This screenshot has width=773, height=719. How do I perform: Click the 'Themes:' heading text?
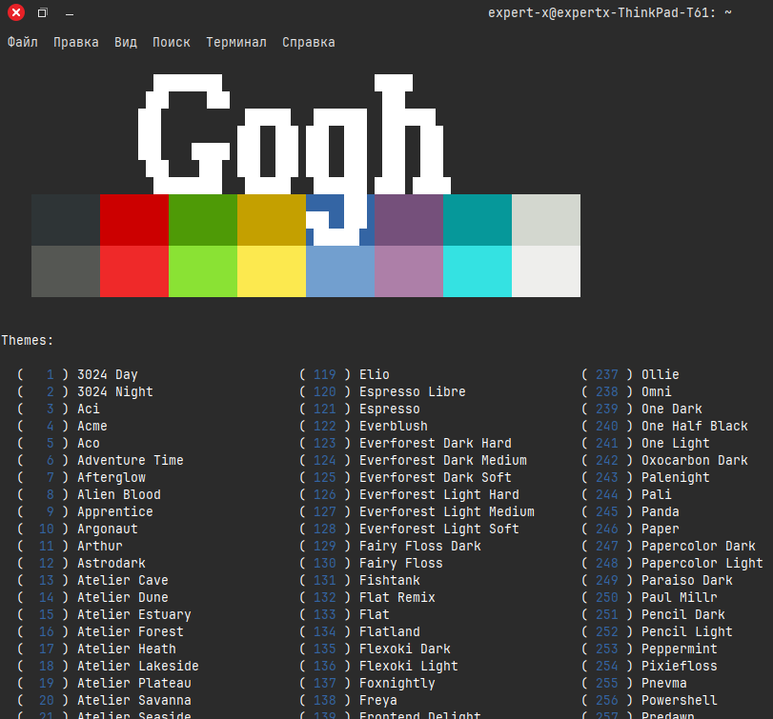tap(28, 340)
